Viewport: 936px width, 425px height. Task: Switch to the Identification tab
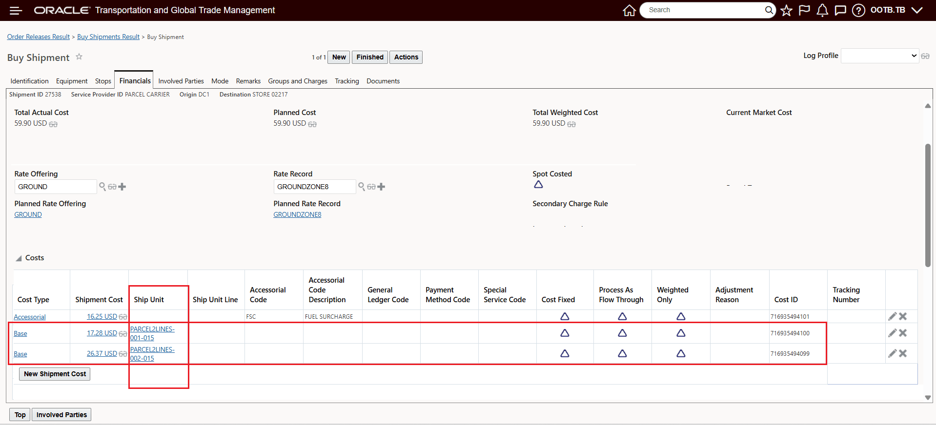click(29, 81)
